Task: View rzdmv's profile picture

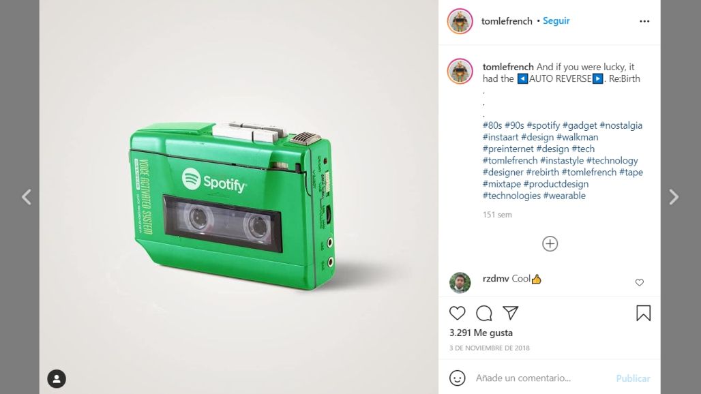Action: coord(460,282)
